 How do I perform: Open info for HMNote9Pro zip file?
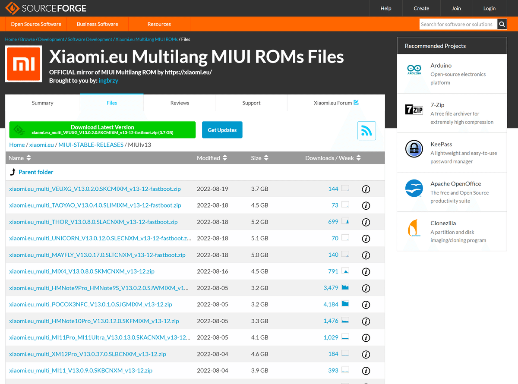[366, 288]
